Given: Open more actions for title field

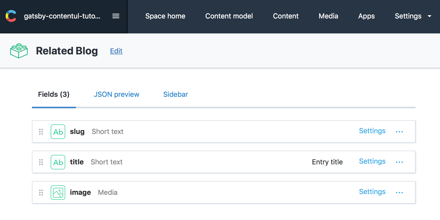Looking at the screenshot, I should click(399, 162).
